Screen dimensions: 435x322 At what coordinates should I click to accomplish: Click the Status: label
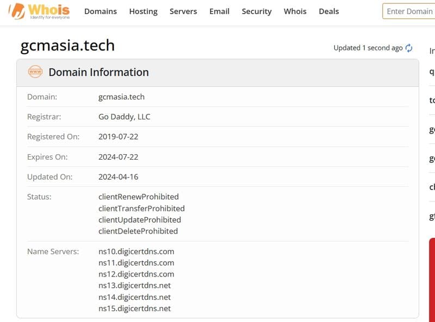pyautogui.click(x=39, y=197)
